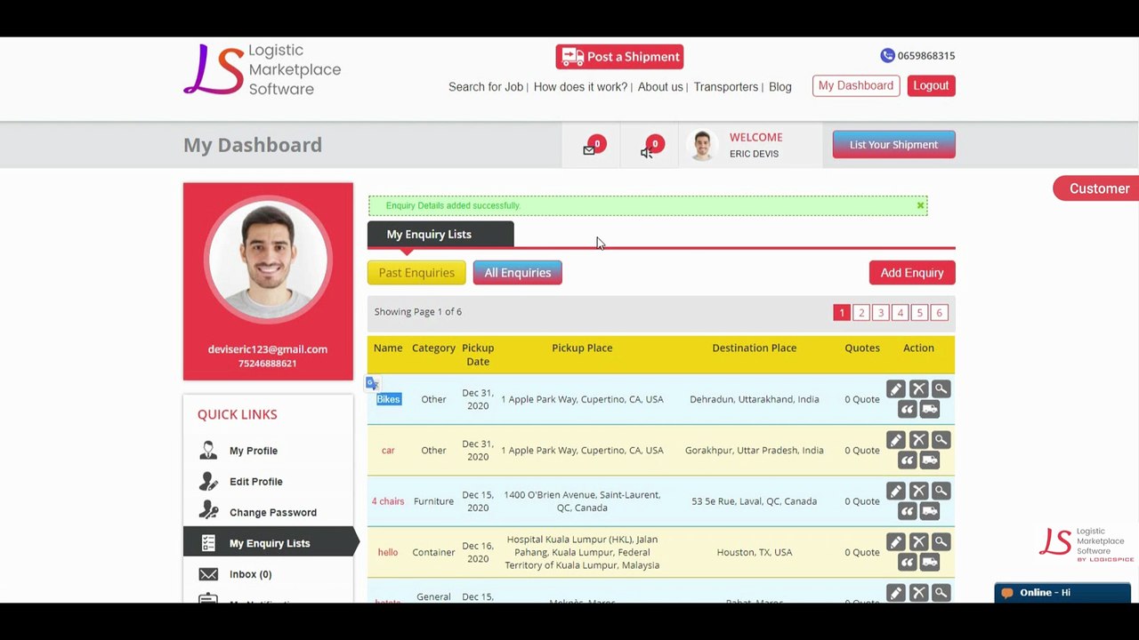Go to page 5 of enquiries

click(x=919, y=313)
